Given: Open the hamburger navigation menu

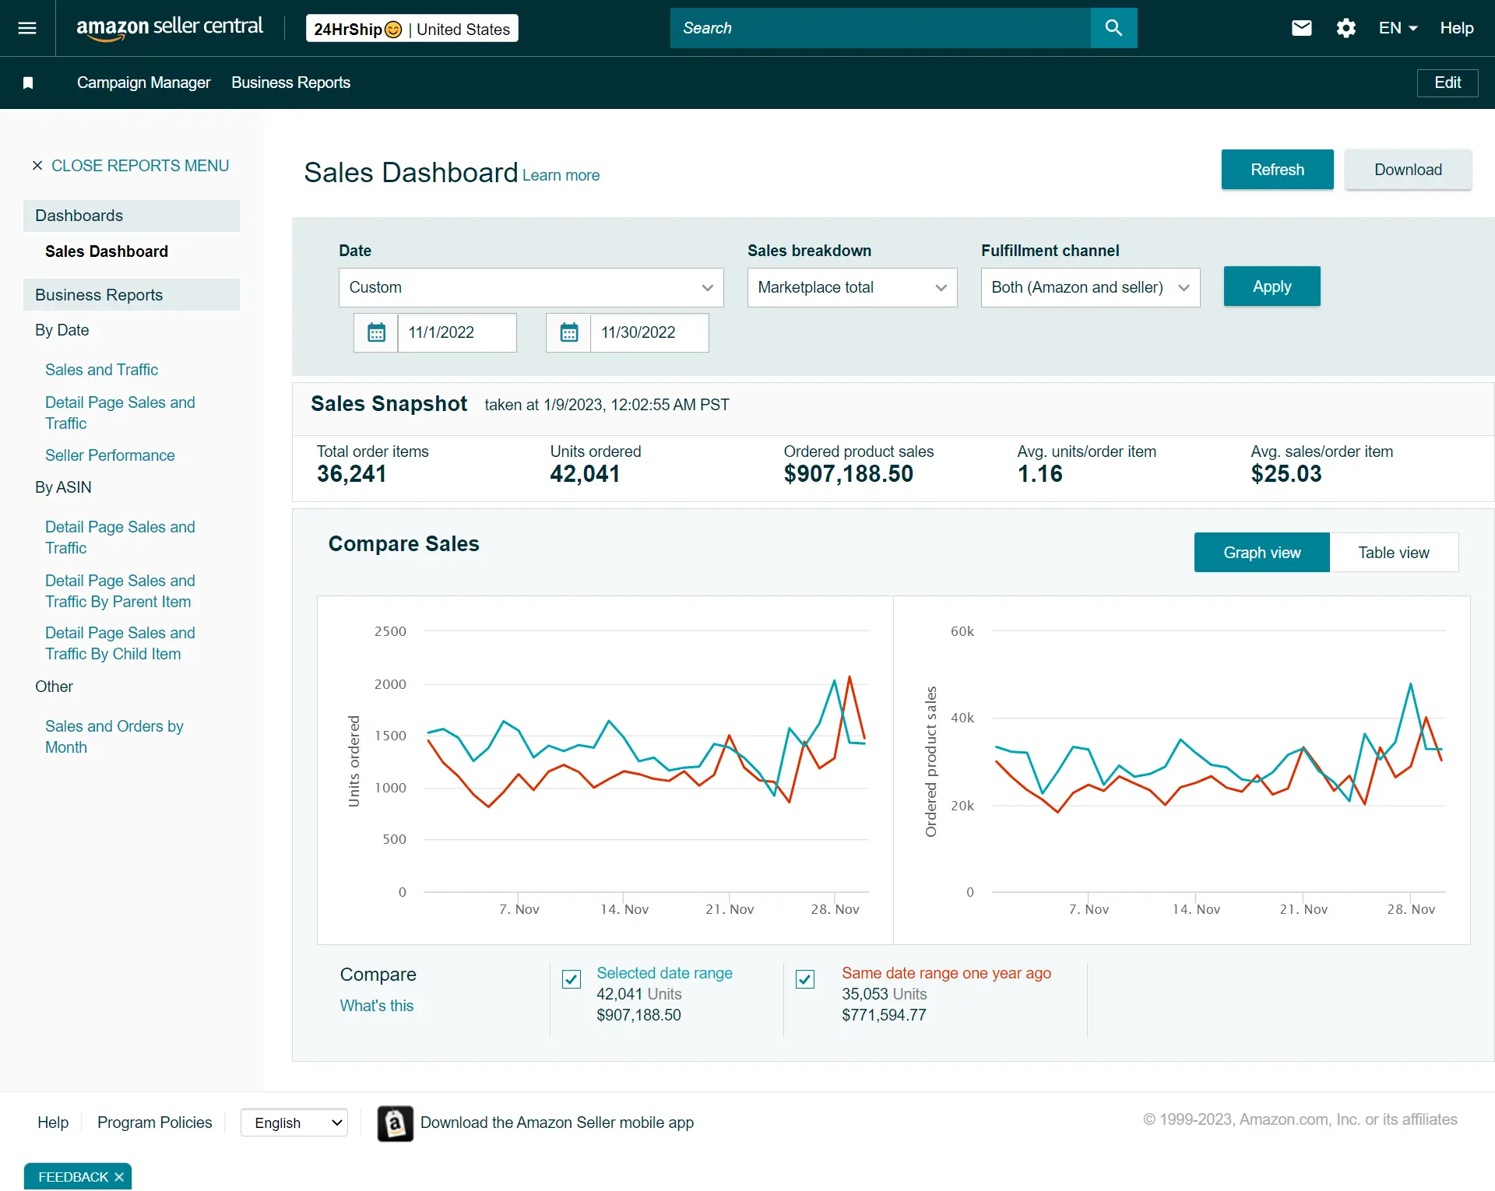Looking at the screenshot, I should pos(27,28).
